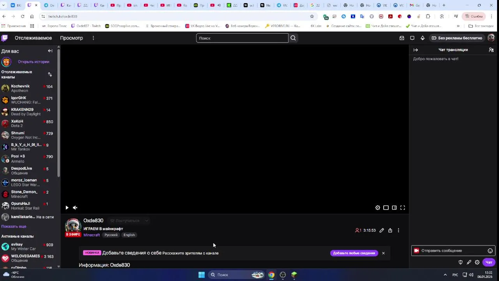The image size is (499, 281).
Task: Sort followed channels with arrows icon
Action: pos(50,74)
